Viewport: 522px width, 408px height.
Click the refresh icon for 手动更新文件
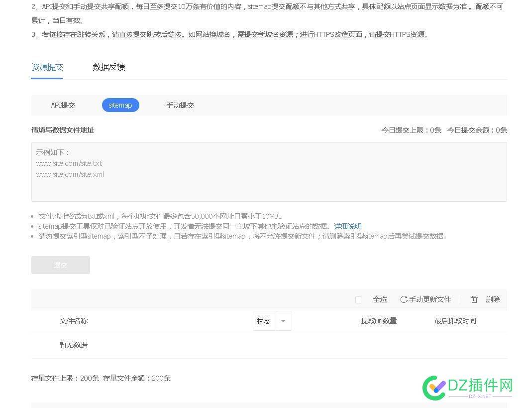404,299
